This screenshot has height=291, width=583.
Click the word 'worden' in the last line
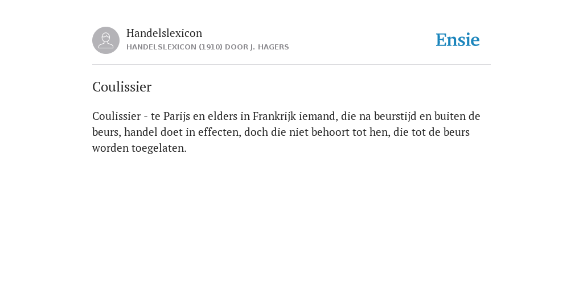point(110,148)
